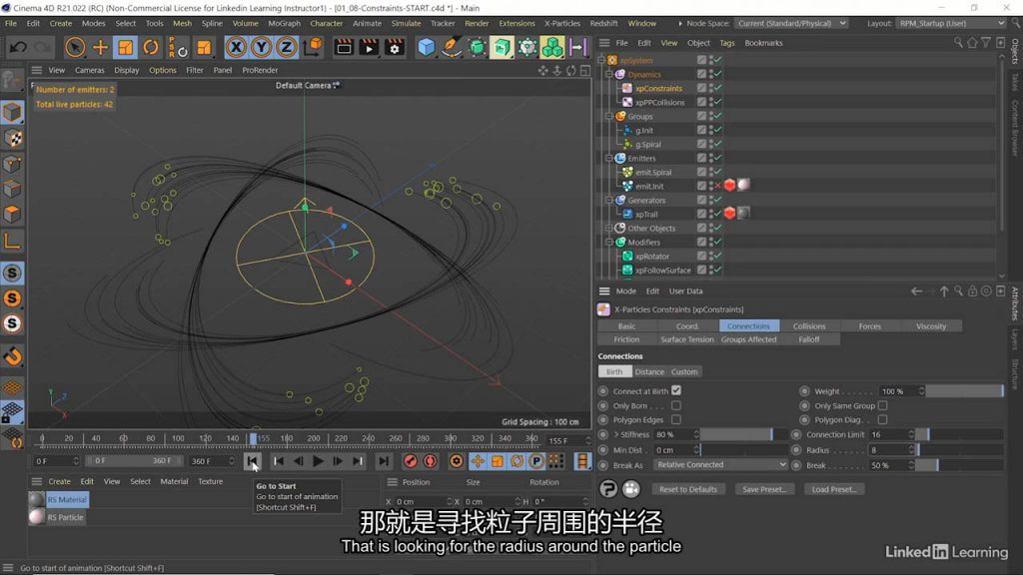This screenshot has width=1023, height=575.
Task: Expand the Other Objects node
Action: [608, 229]
